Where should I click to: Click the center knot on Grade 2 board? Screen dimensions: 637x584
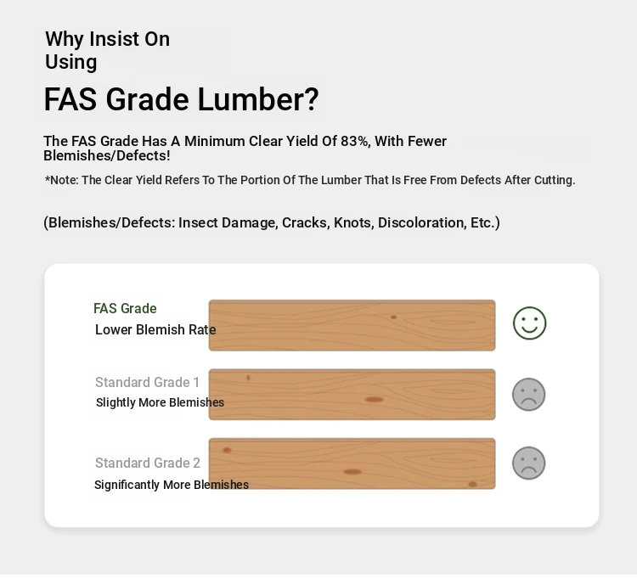(352, 471)
